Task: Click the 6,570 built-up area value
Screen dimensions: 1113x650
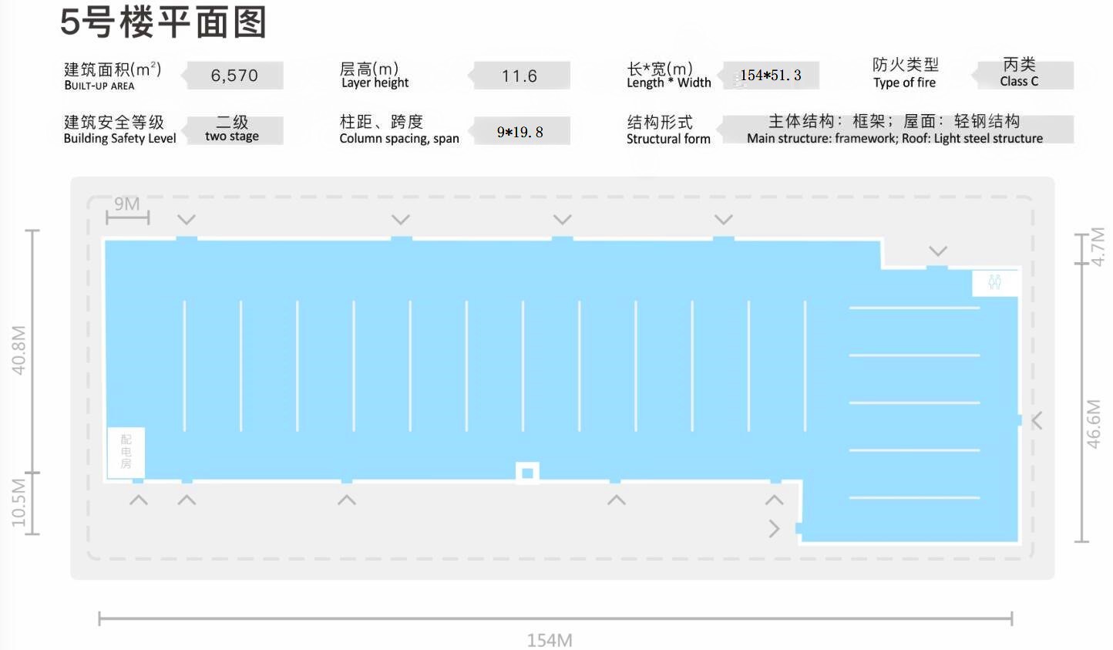Action: pyautogui.click(x=234, y=76)
